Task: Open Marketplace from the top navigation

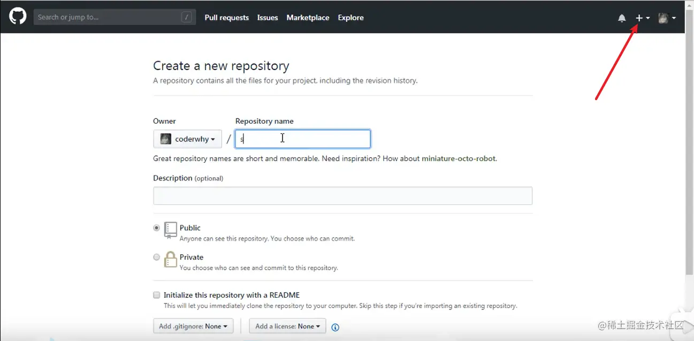Action: 308,18
